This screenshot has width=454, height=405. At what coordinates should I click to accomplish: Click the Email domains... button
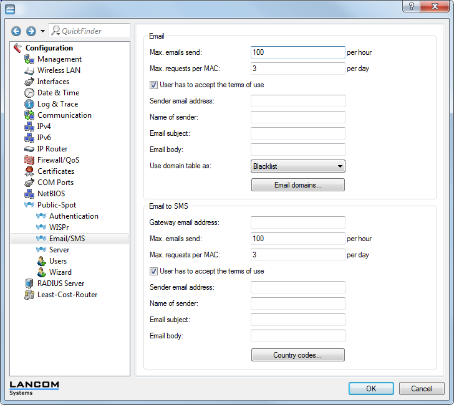[x=298, y=185]
